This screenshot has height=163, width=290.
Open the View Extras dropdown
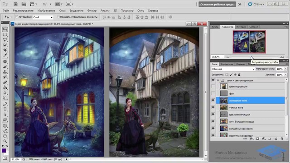tap(33, 4)
